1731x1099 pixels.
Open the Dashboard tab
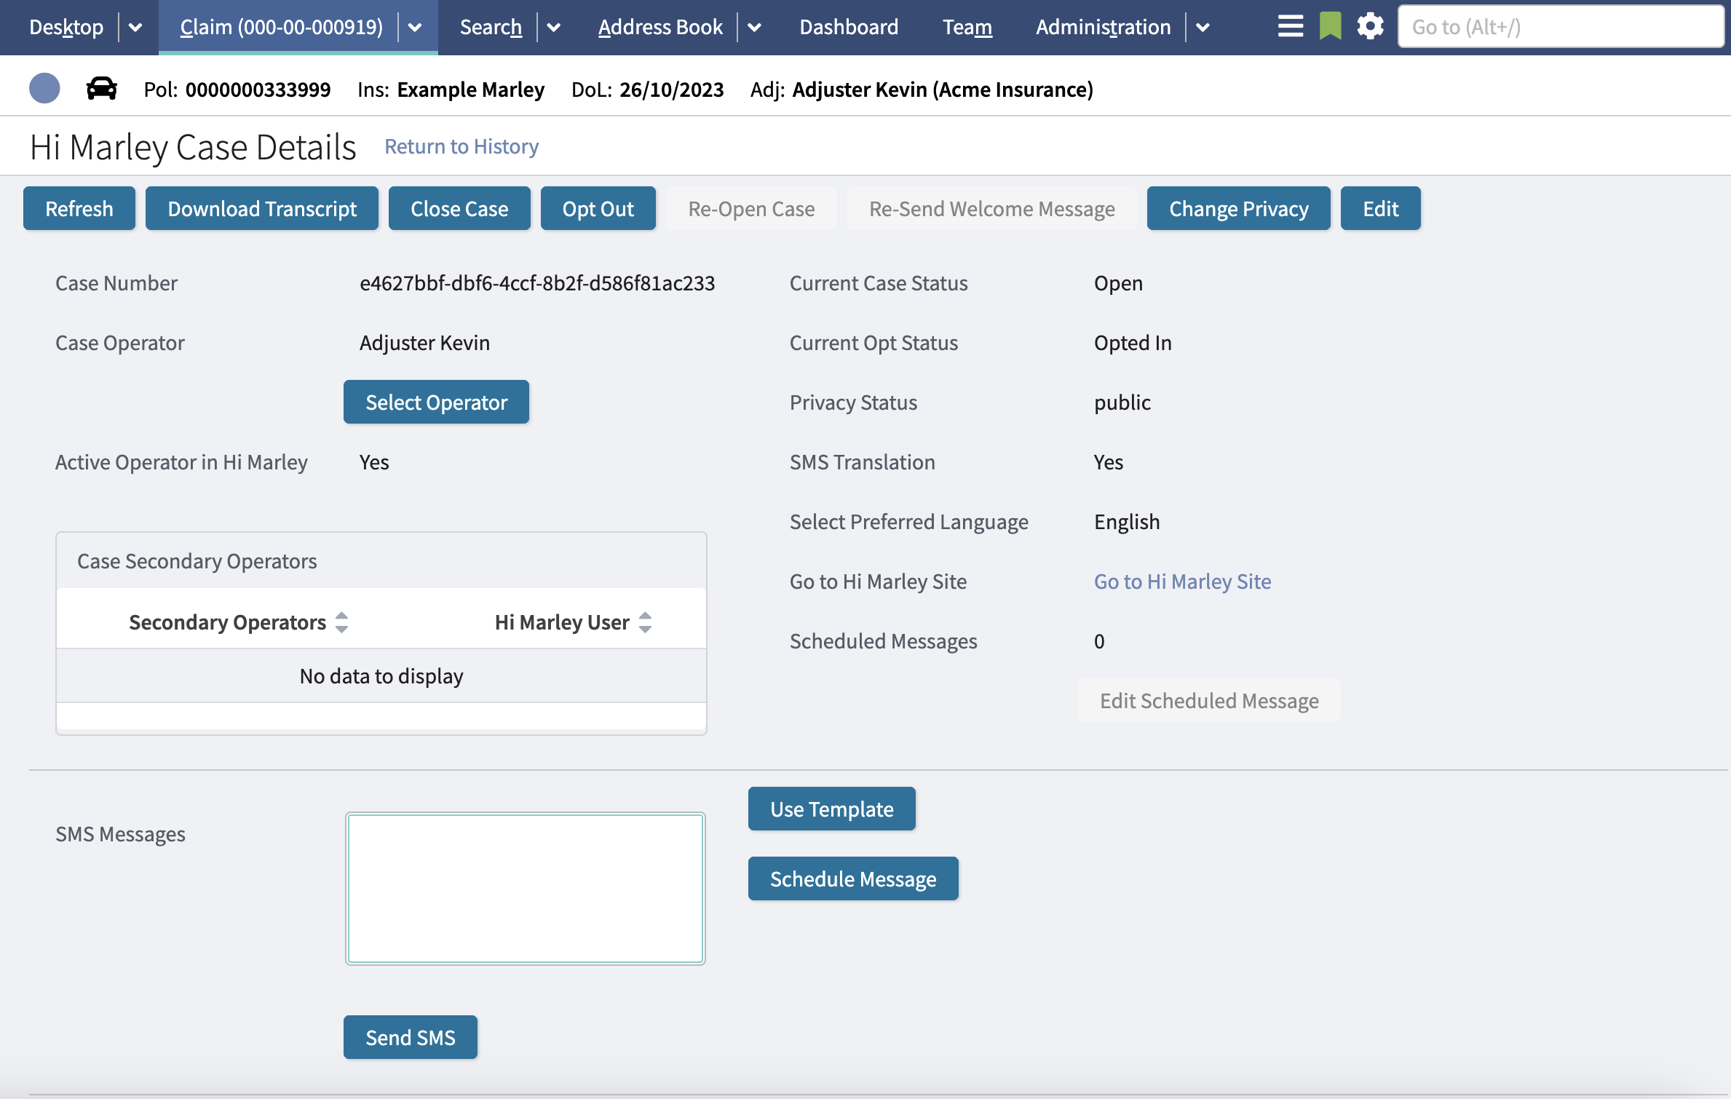click(849, 27)
